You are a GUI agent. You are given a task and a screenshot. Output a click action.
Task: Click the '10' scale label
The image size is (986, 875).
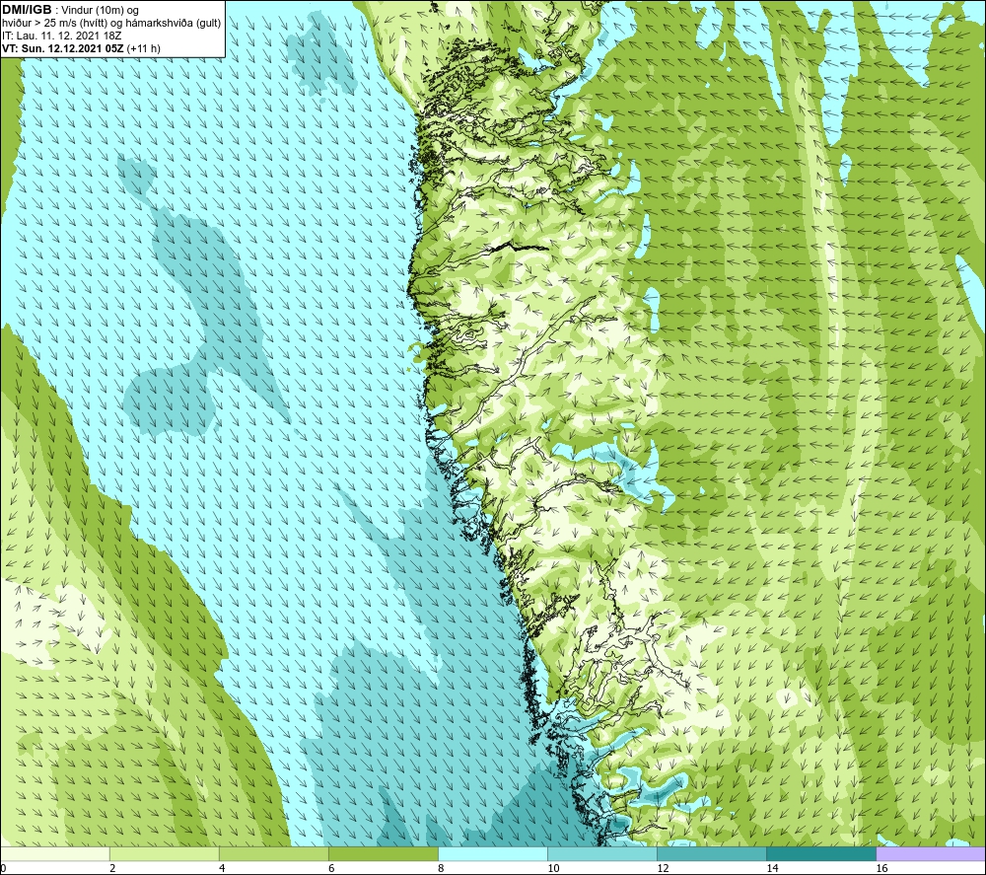pos(553,869)
